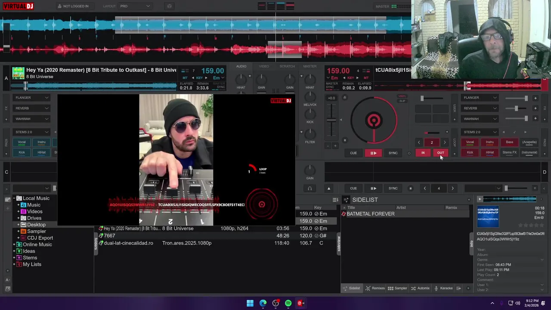Open deck A FLANGER effect dropdown
The image size is (551, 310).
pyautogui.click(x=32, y=98)
